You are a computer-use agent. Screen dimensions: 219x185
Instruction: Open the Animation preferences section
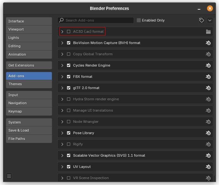[x=29, y=54]
